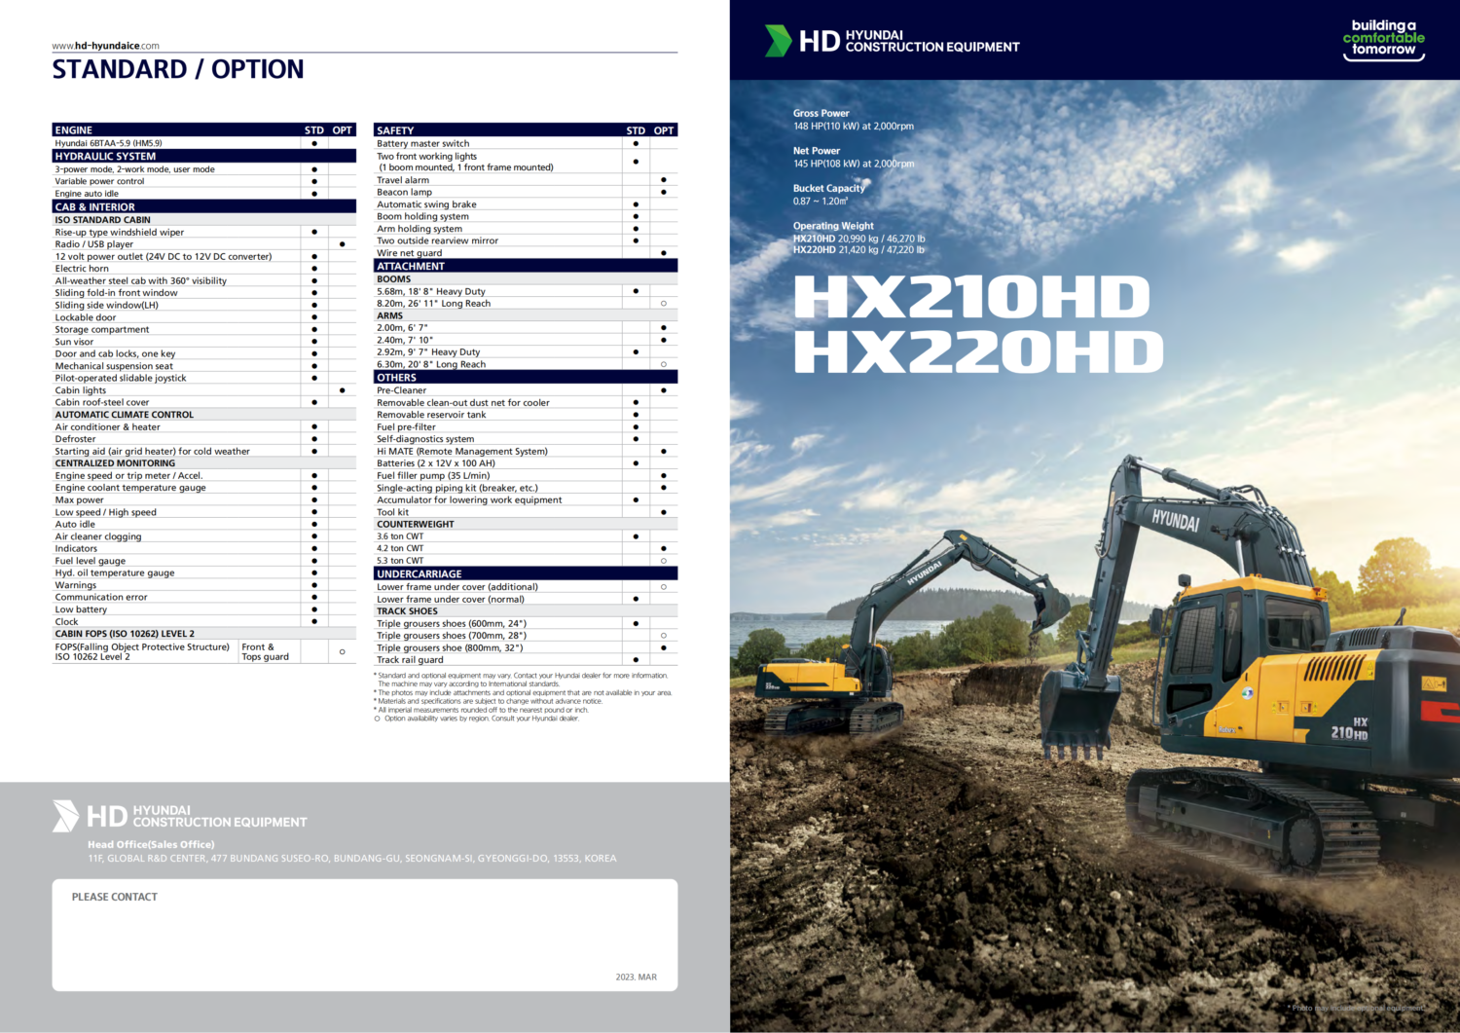Click the Hi MATE (Remote Management System) row

(526, 451)
